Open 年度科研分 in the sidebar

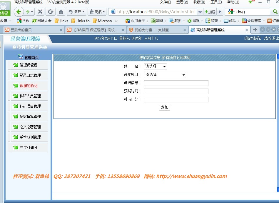click(x=29, y=147)
